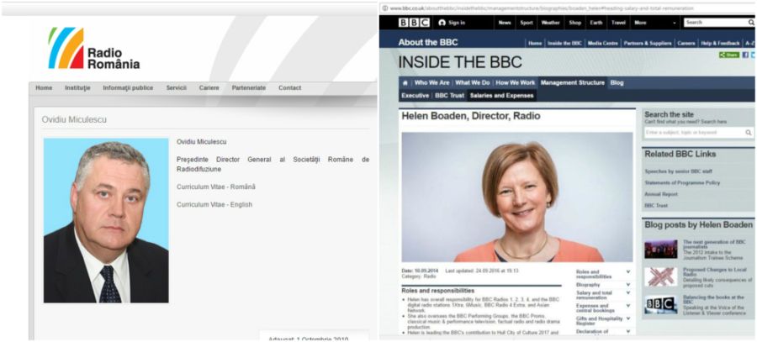Image resolution: width=757 pixels, height=342 pixels.
Task: Click the magnifier icon in the BBC top search
Action: pos(751,23)
